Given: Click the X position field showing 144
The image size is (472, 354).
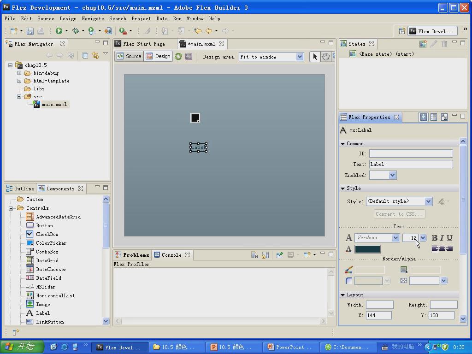Looking at the screenshot, I should (x=379, y=315).
